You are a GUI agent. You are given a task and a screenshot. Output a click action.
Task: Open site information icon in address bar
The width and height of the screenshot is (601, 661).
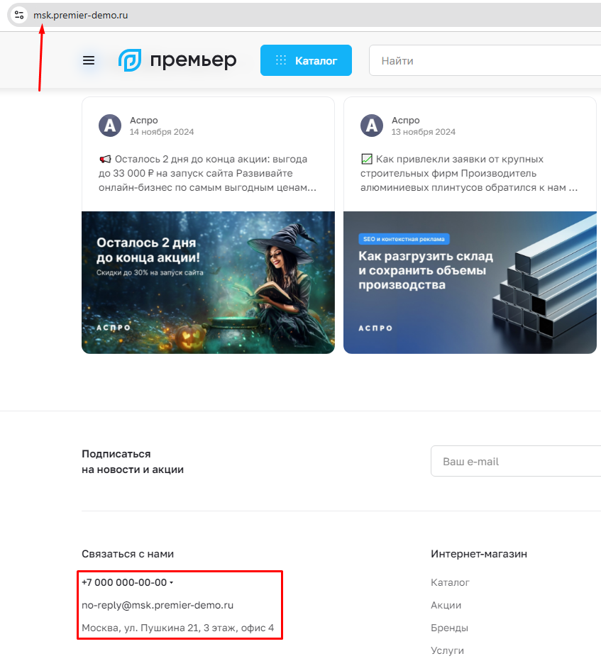click(19, 15)
